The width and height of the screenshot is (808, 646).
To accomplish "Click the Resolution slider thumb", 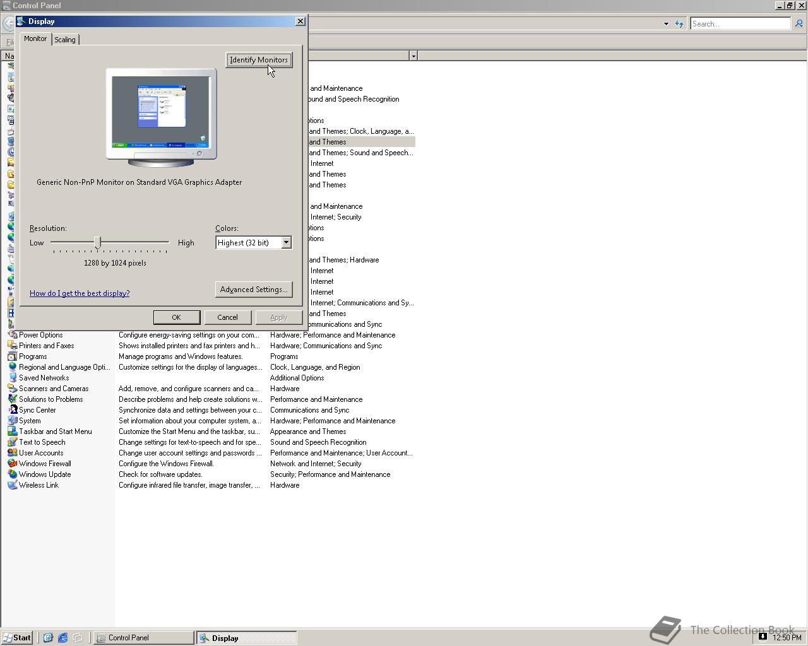I will 98,243.
